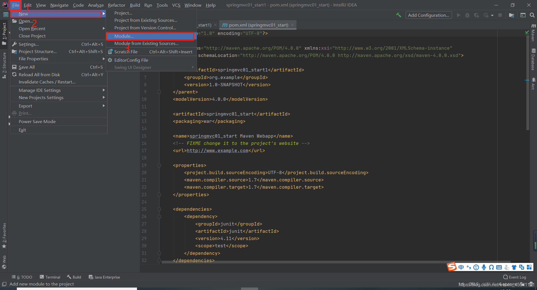This screenshot has height=290, width=537.
Task: Open the Java Enterprise tool window
Action: coord(104,277)
